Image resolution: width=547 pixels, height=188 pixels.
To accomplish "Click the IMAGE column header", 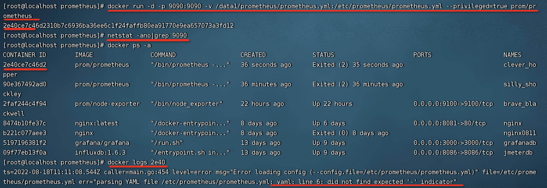I will 84,55.
